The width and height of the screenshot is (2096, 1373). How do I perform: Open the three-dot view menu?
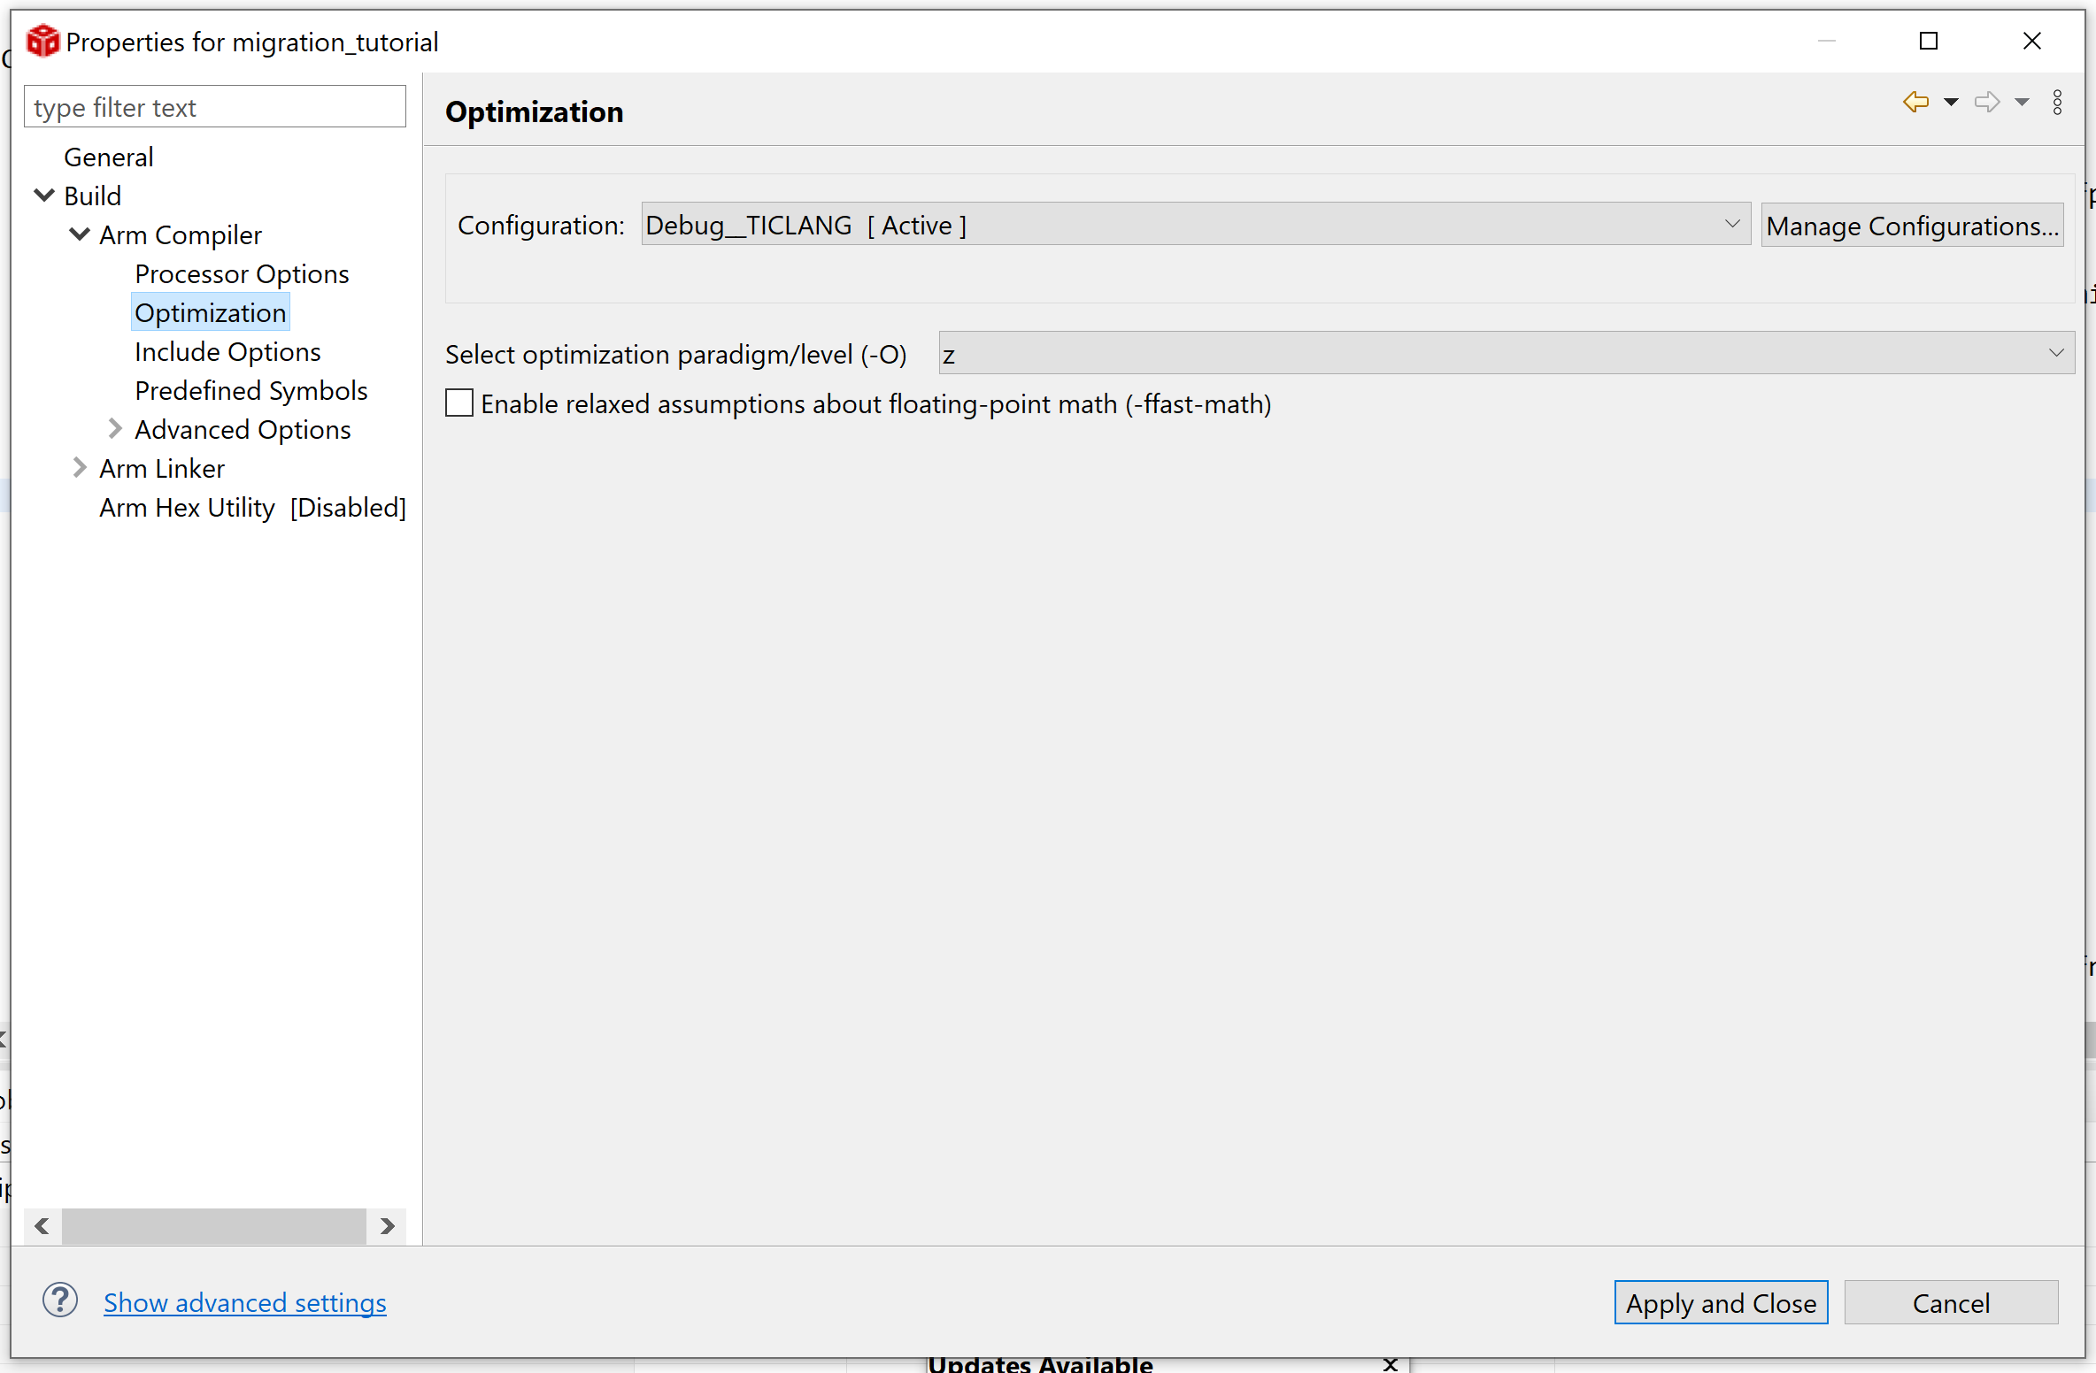tap(2058, 102)
